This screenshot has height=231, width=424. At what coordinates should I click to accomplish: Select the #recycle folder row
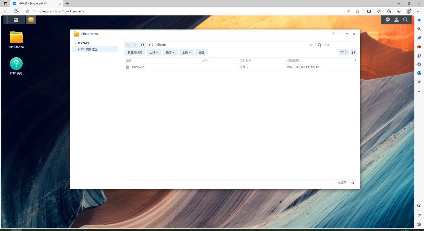click(x=138, y=67)
